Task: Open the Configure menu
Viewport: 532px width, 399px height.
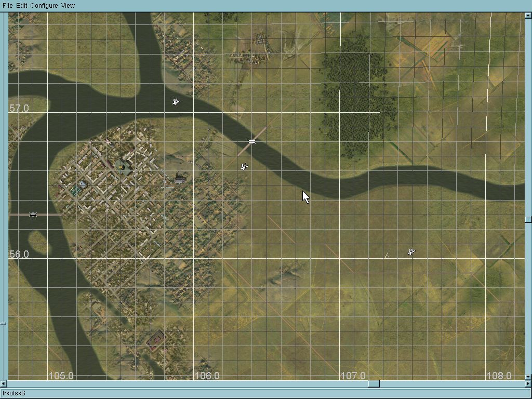Action: click(x=44, y=5)
